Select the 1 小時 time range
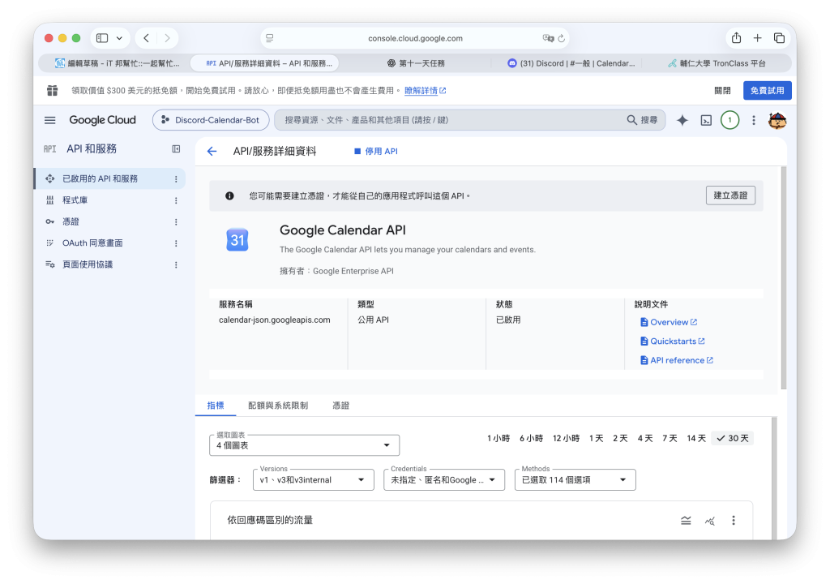This screenshot has width=830, height=584. click(x=498, y=438)
